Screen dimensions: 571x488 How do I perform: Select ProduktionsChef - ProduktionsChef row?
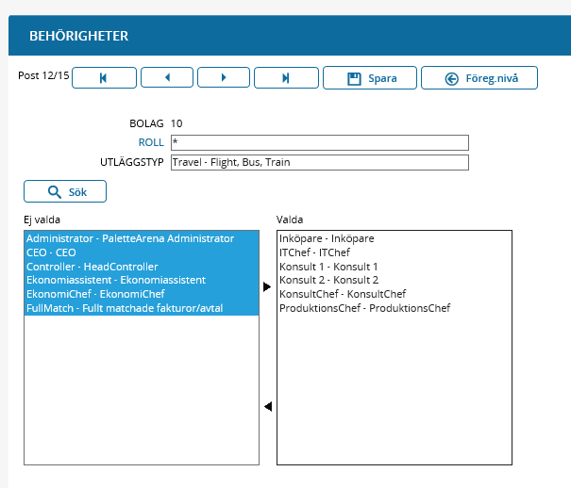(395, 308)
